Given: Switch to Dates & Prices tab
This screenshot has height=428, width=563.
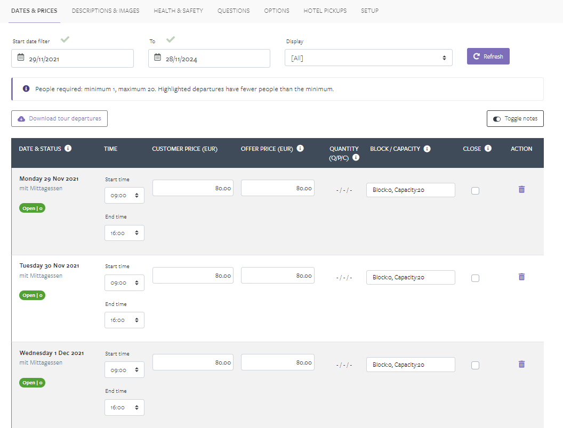Looking at the screenshot, I should click(34, 11).
